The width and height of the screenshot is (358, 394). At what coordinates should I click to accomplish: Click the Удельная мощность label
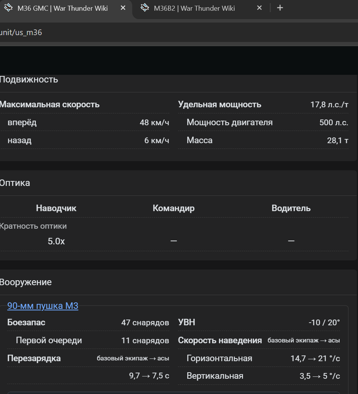click(219, 105)
